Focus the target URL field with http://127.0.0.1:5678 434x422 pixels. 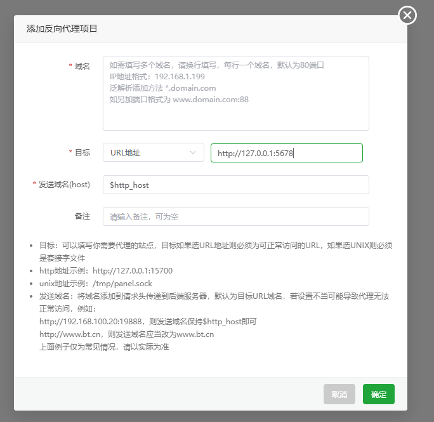tap(286, 153)
